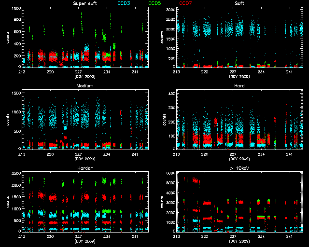Screen dimensions: 309x247
Task: Click the 'Harder' plot title
Action: 84,168
